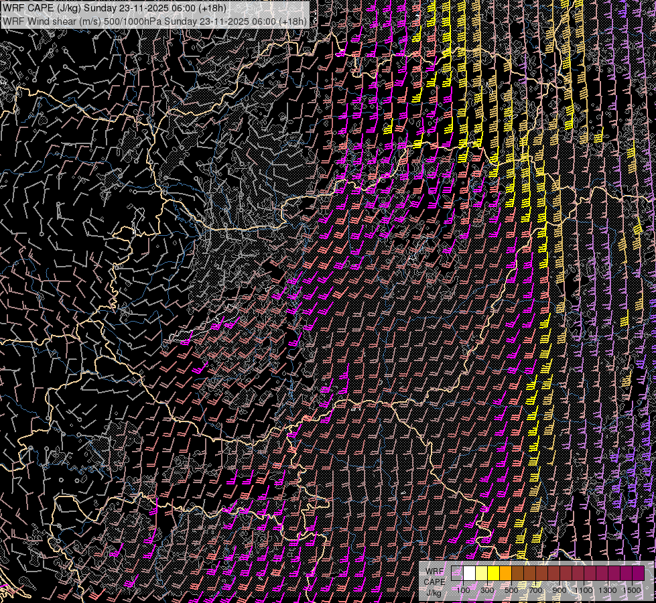Click the 300 tick label in legend

click(487, 590)
